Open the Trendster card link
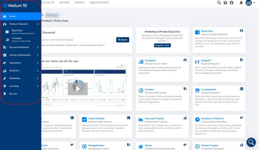 (150, 61)
